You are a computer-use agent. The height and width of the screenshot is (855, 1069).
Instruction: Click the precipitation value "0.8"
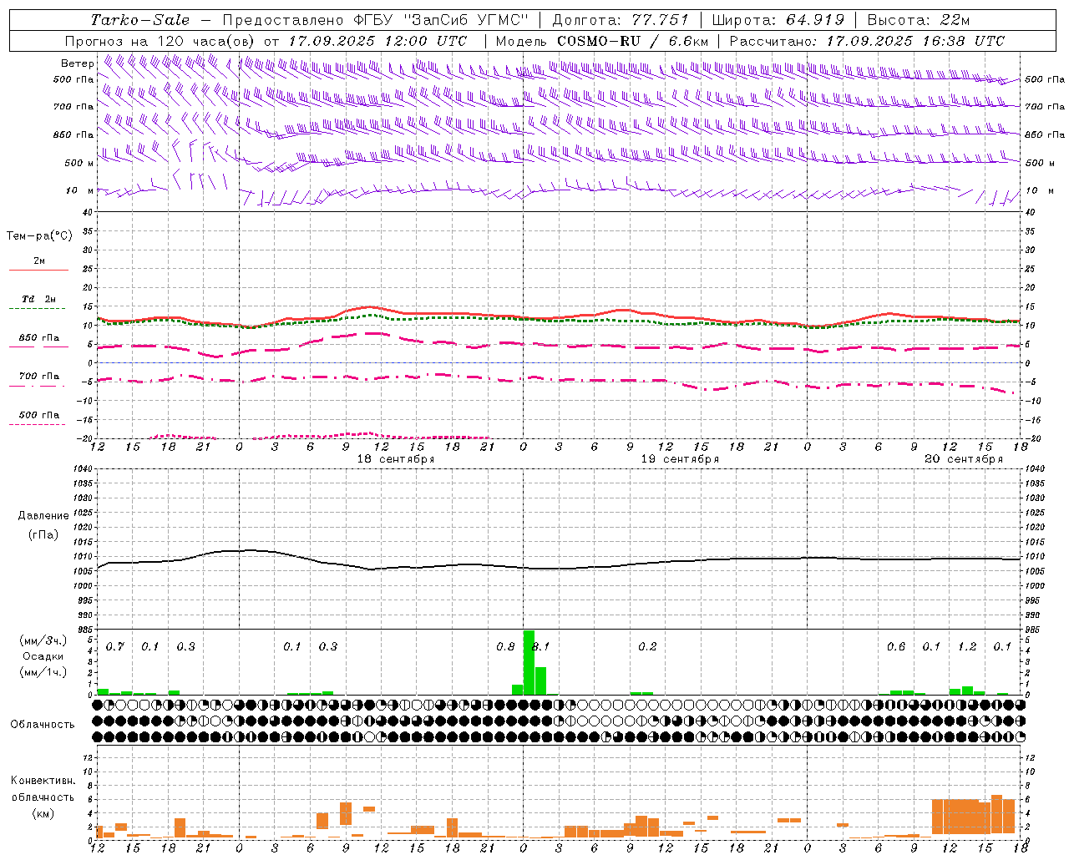coord(505,647)
